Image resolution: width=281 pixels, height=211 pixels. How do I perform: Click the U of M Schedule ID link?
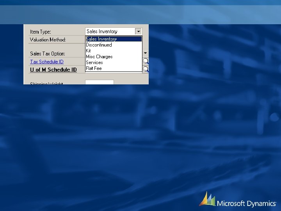[53, 70]
